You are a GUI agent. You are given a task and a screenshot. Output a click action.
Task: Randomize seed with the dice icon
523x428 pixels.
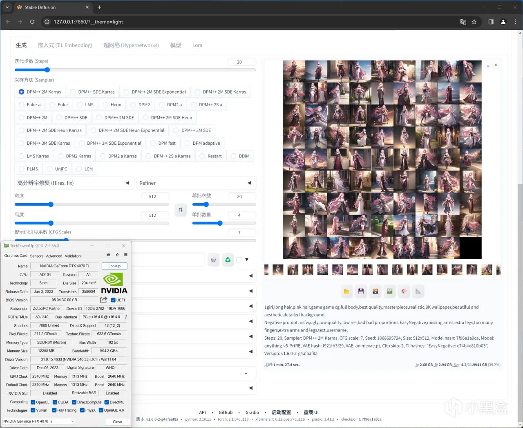coord(213,260)
